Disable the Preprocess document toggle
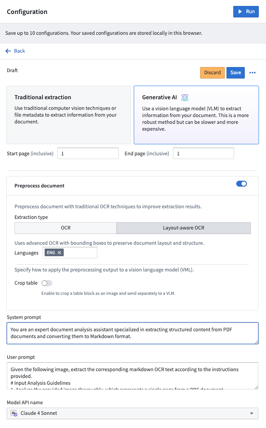 tap(241, 184)
